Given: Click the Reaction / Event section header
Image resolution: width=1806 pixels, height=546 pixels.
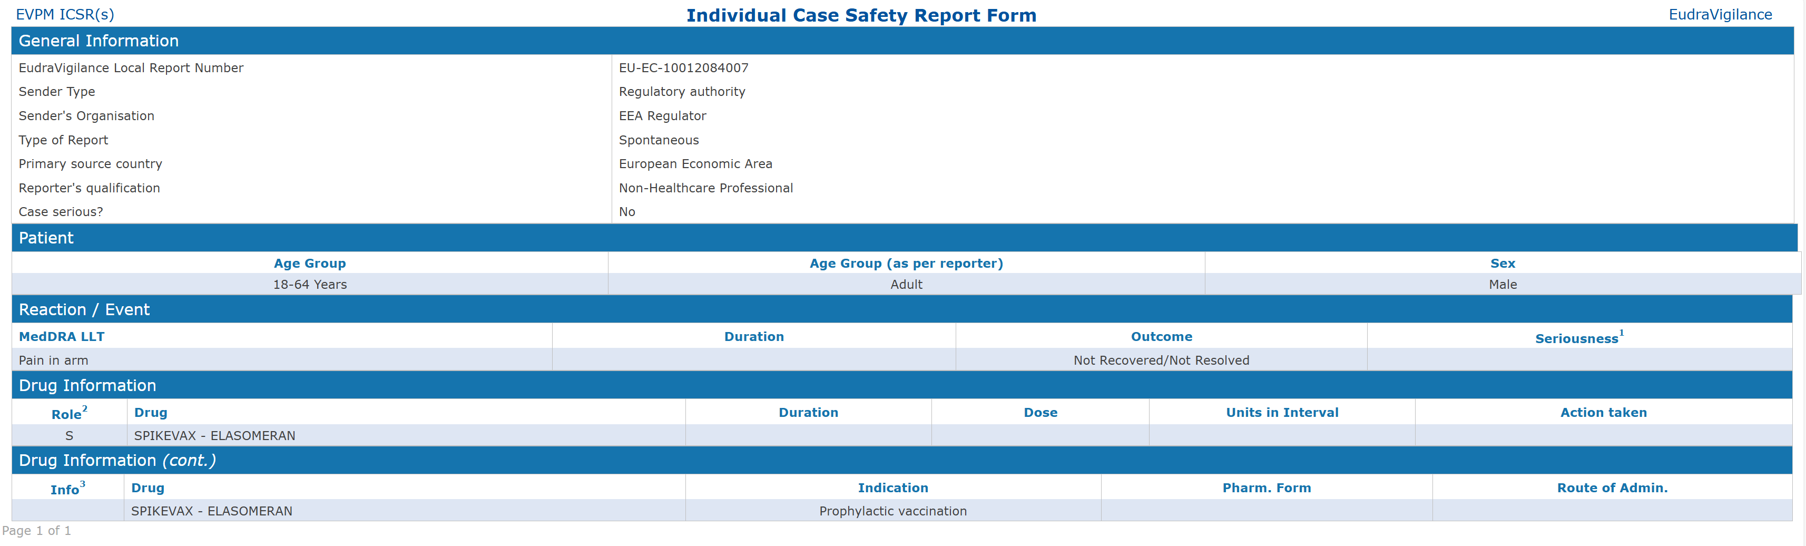Looking at the screenshot, I should [902, 310].
